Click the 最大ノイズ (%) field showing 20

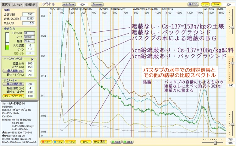pyautogui.click(x=30, y=75)
